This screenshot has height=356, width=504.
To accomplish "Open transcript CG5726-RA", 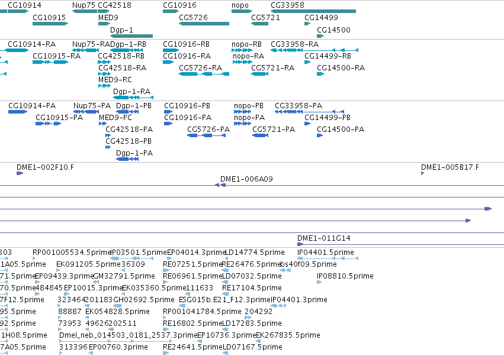I will coord(201,68).
